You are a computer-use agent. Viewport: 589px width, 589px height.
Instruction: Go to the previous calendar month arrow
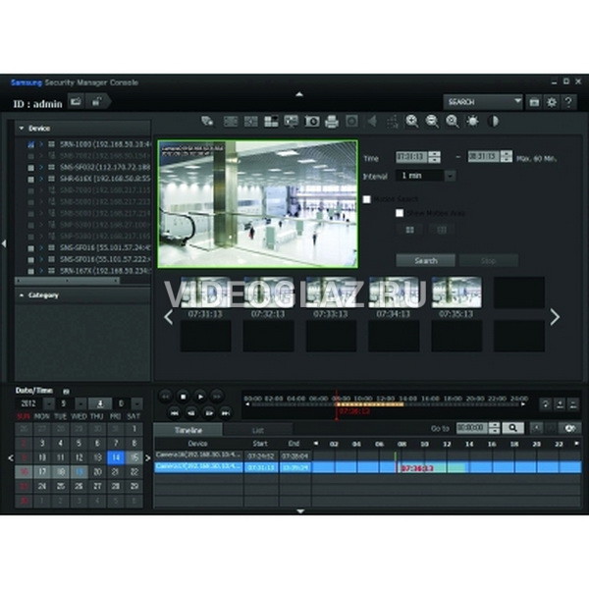pos(11,457)
